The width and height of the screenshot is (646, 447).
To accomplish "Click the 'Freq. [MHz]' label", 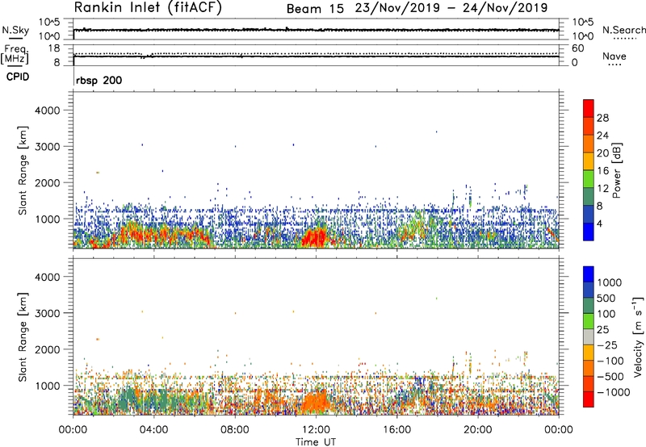I will pyautogui.click(x=15, y=54).
